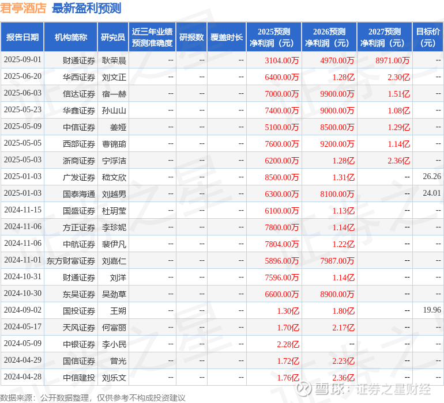Click analyst name 杜玥莹

coord(114,211)
